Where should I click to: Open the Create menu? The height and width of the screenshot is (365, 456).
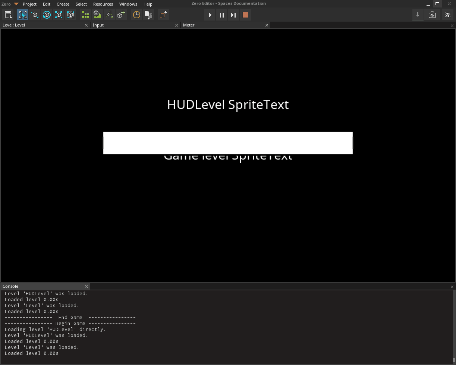point(63,4)
